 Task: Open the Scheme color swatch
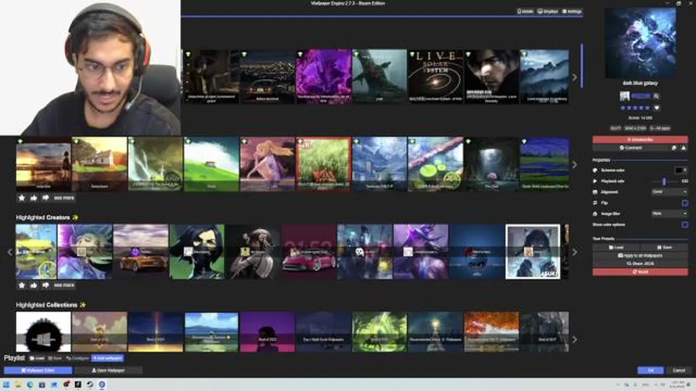coord(680,170)
